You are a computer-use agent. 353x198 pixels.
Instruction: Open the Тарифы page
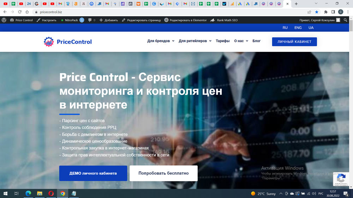tap(223, 41)
